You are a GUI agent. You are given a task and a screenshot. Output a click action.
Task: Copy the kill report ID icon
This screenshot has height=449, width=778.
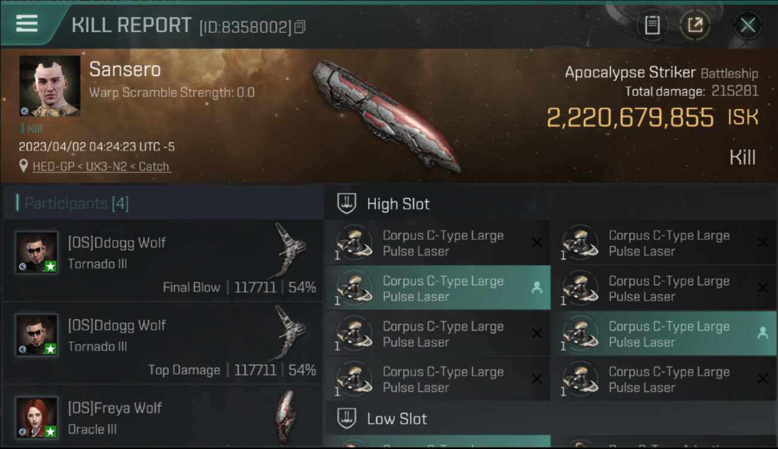300,26
